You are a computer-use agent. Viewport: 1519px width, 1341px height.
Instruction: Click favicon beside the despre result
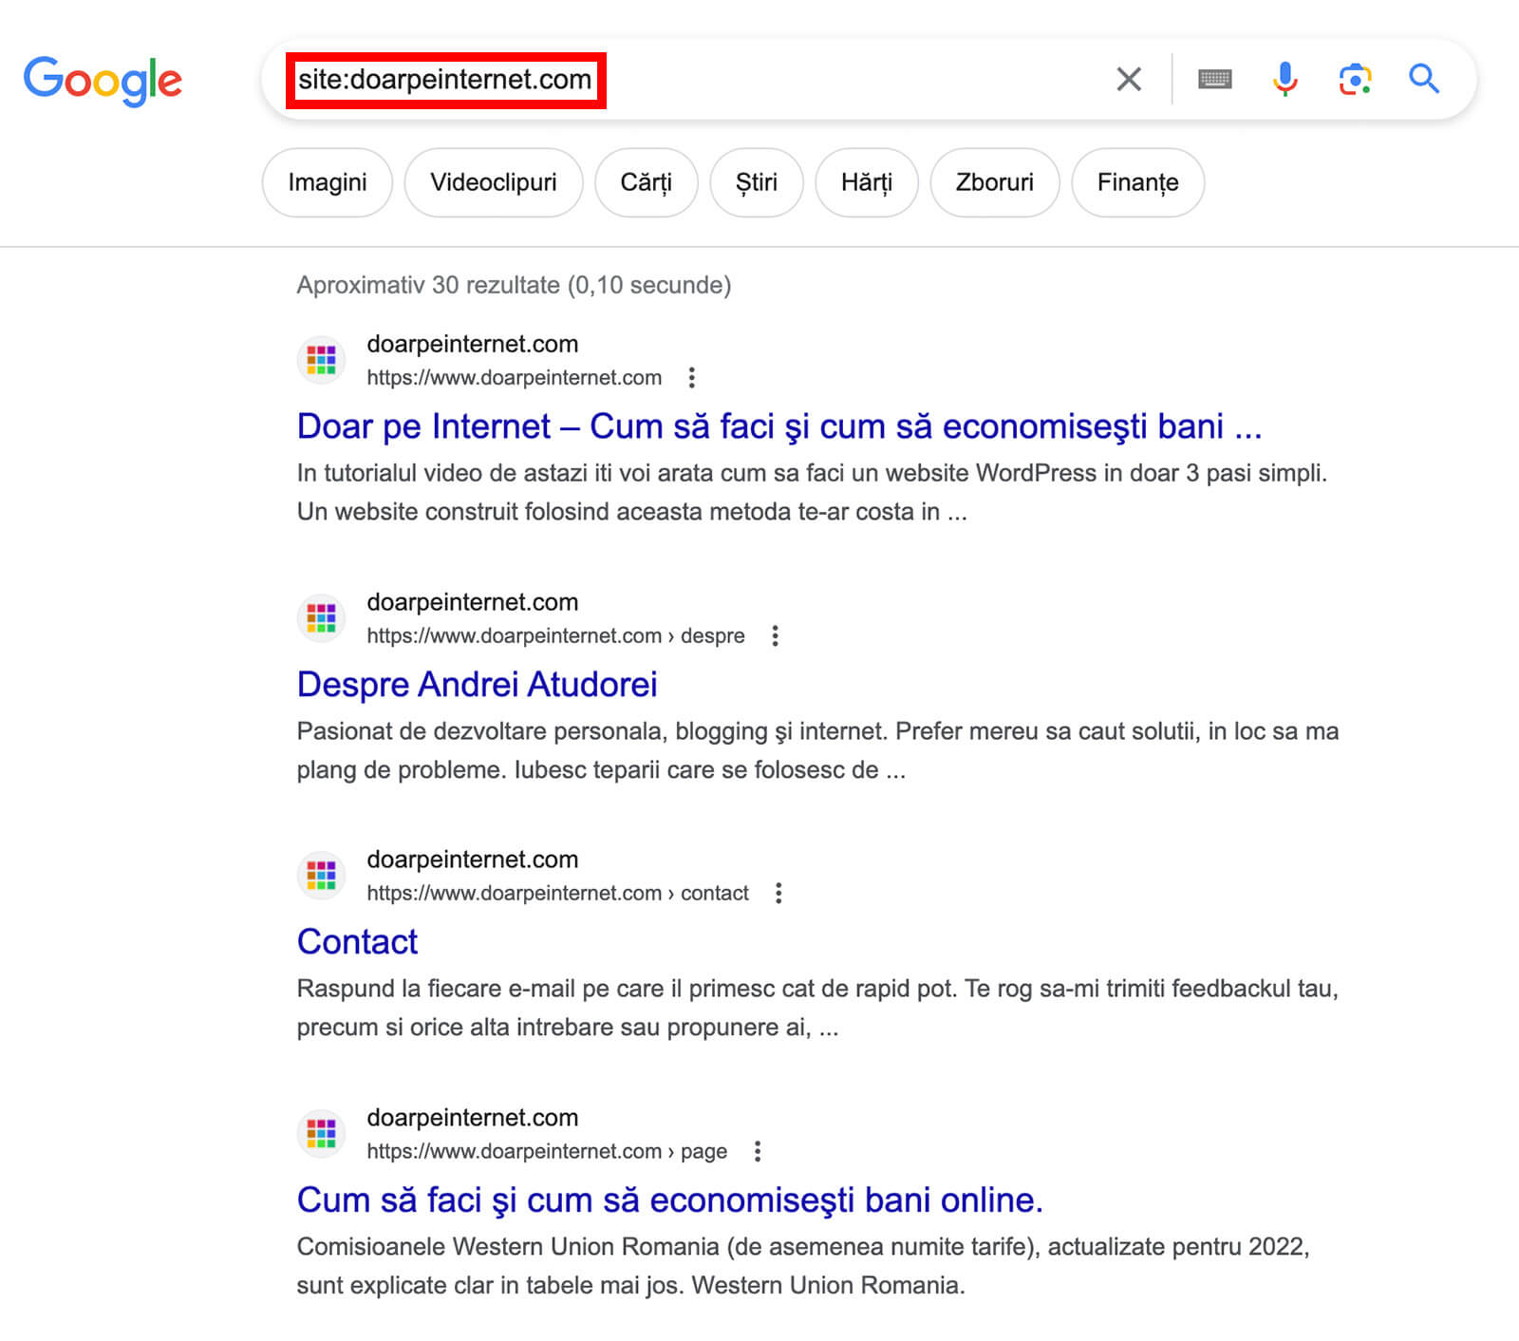pyautogui.click(x=321, y=618)
